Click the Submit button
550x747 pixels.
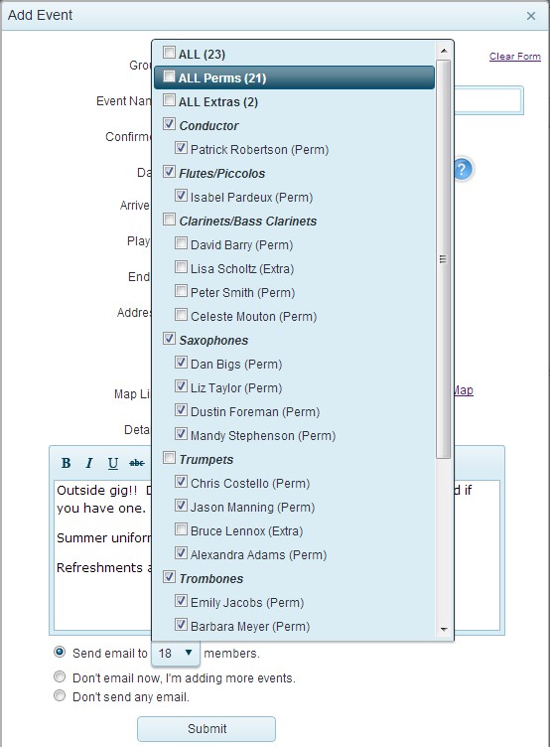coord(206,729)
